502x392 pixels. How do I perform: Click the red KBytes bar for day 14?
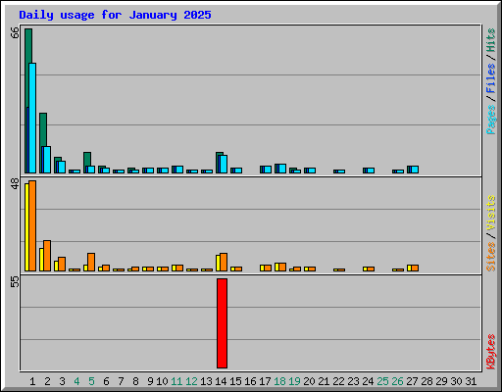pos(222,323)
